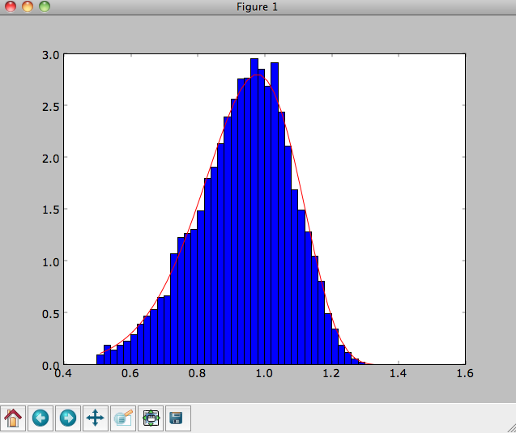The height and width of the screenshot is (433, 516).
Task: Click the y-axis label 2.5
Action: (51, 107)
